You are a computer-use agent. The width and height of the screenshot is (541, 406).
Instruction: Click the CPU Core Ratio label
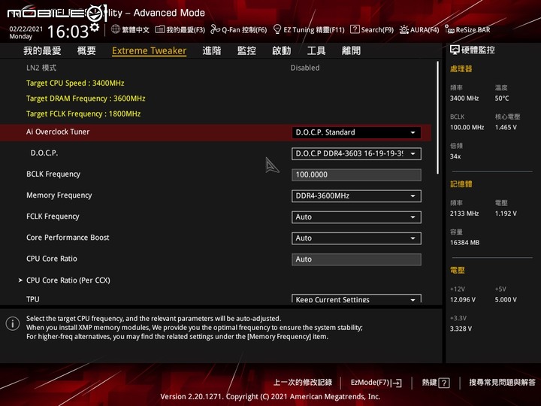52,259
